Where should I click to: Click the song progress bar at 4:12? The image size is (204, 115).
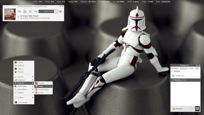click(48, 11)
